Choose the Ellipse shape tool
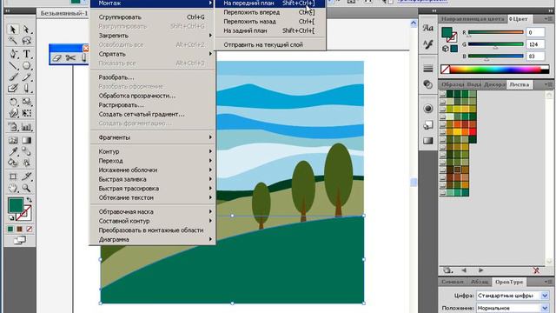This screenshot has height=313, width=556. (26, 66)
